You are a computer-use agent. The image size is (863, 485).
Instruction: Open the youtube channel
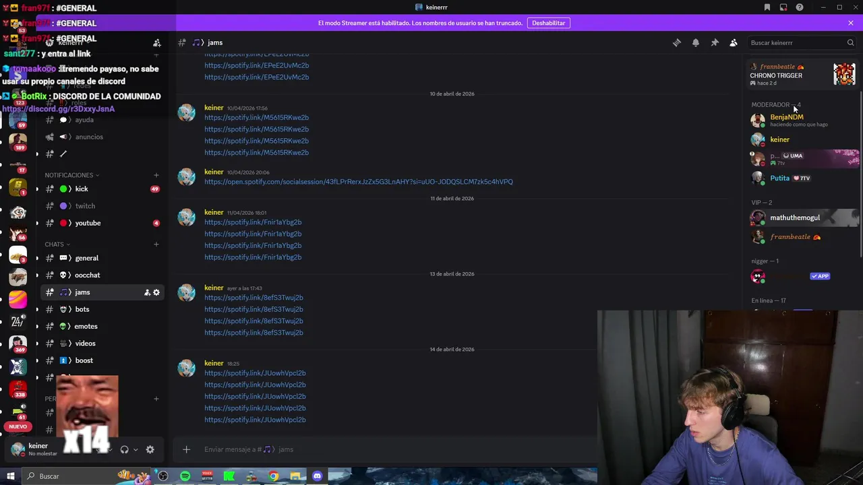click(102, 223)
